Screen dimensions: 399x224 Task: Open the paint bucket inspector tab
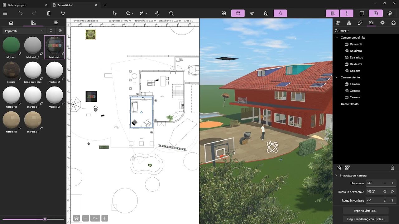[338, 23]
